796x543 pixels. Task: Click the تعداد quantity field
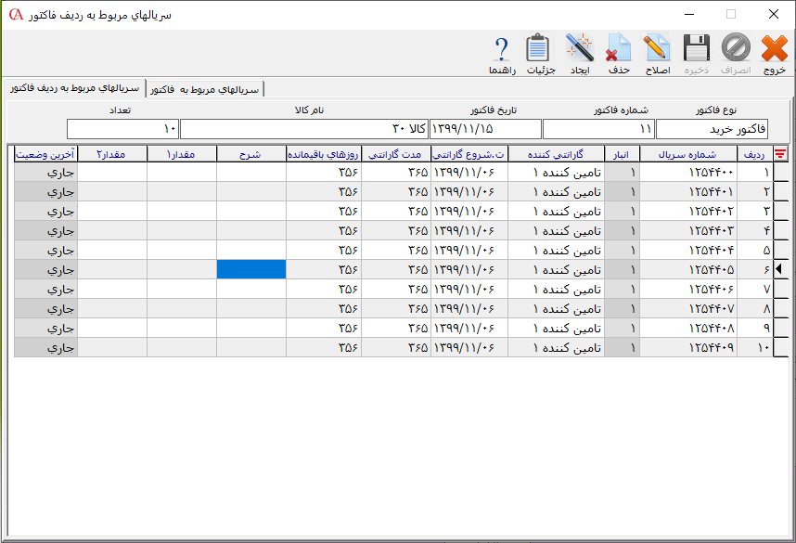pos(122,128)
